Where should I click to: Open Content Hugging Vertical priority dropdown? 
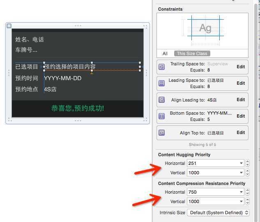point(241,173)
